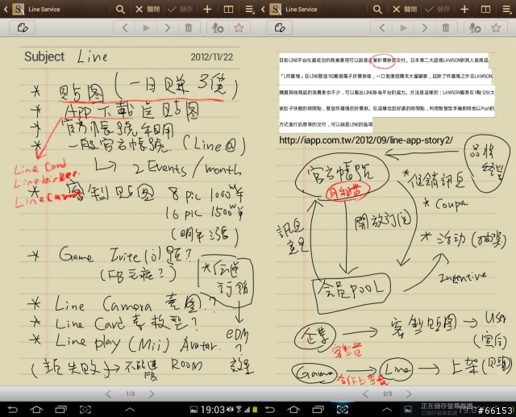Image resolution: width=516 pixels, height=417 pixels.
Task: Tap the screenshot capture button under page 1/3
Action: (x=85, y=410)
